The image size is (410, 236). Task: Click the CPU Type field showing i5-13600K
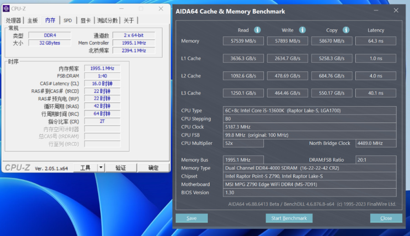310,110
